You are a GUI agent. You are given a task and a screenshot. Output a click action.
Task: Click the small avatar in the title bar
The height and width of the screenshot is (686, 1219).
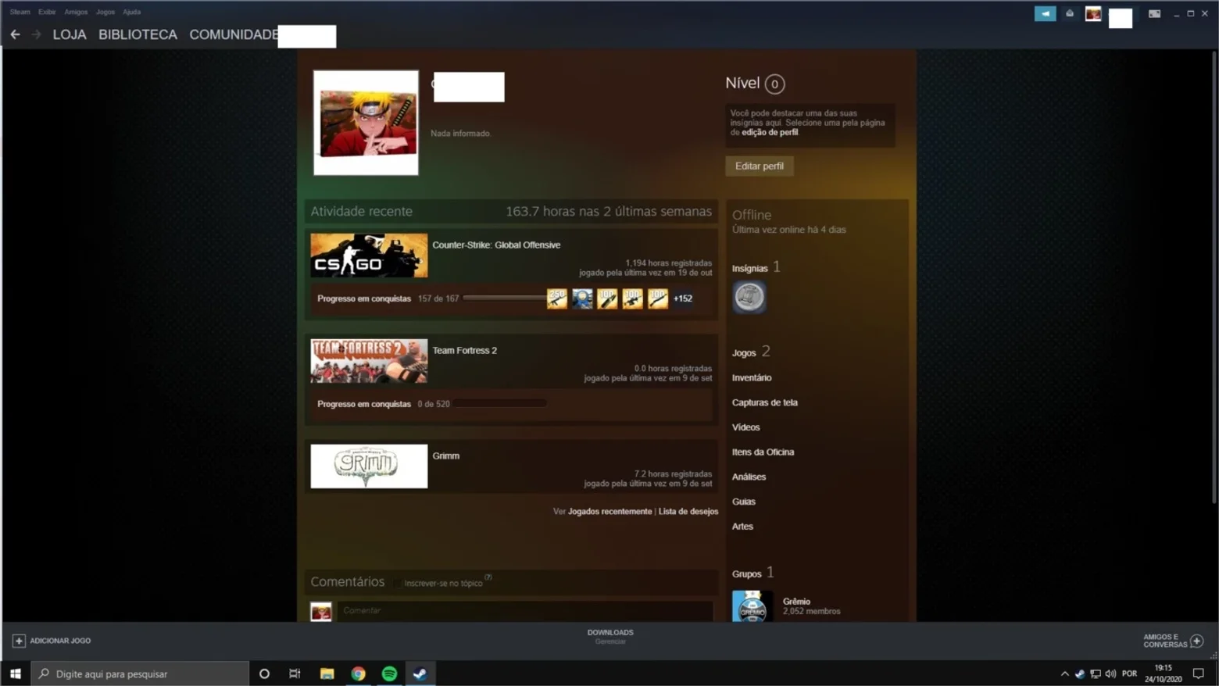[1093, 13]
